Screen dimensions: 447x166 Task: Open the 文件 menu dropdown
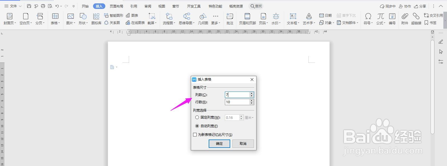pos(13,6)
